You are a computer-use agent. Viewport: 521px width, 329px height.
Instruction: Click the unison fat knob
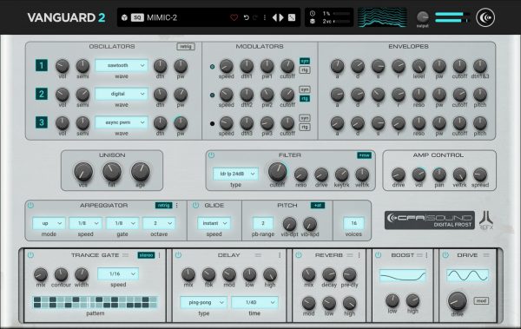coord(112,172)
